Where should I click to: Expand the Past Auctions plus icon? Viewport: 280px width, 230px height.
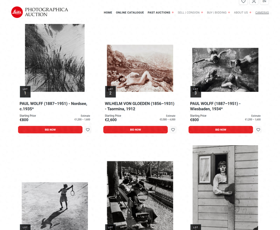click(173, 13)
